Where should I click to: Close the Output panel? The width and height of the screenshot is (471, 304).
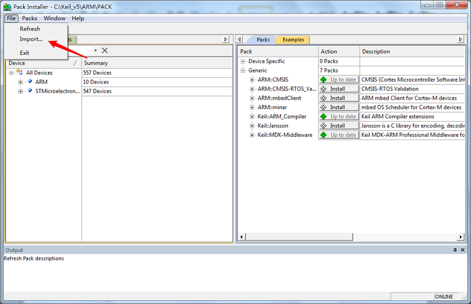click(463, 250)
